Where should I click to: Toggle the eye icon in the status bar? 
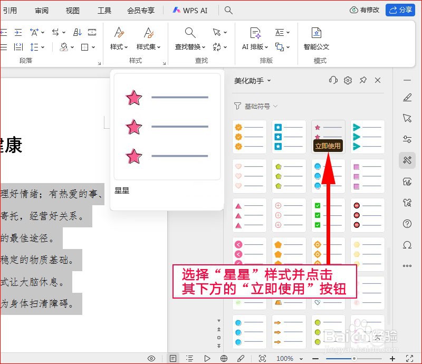click(x=151, y=358)
